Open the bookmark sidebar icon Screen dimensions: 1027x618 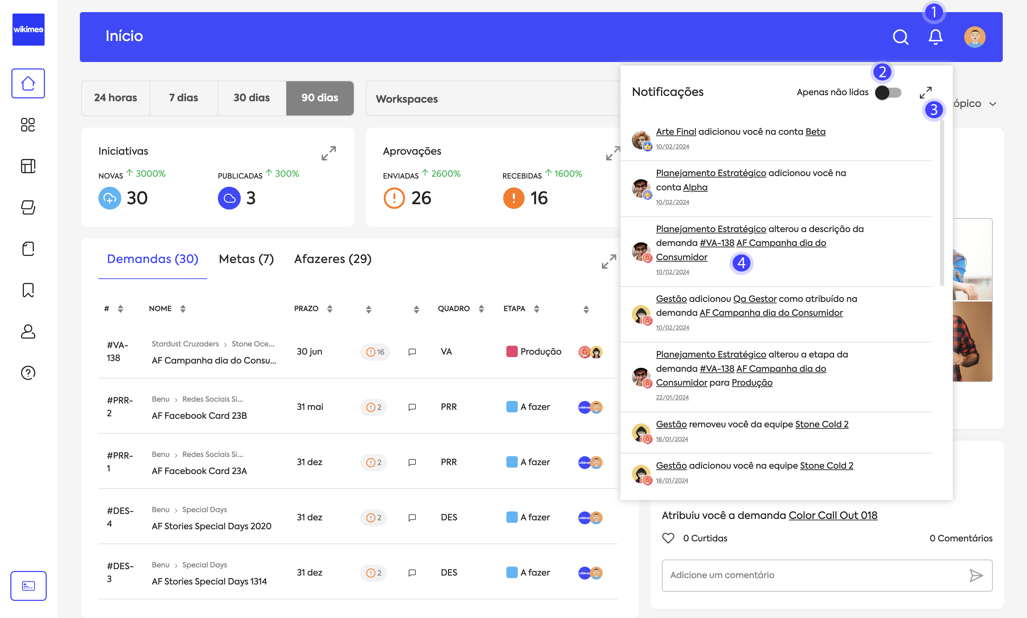(x=28, y=290)
